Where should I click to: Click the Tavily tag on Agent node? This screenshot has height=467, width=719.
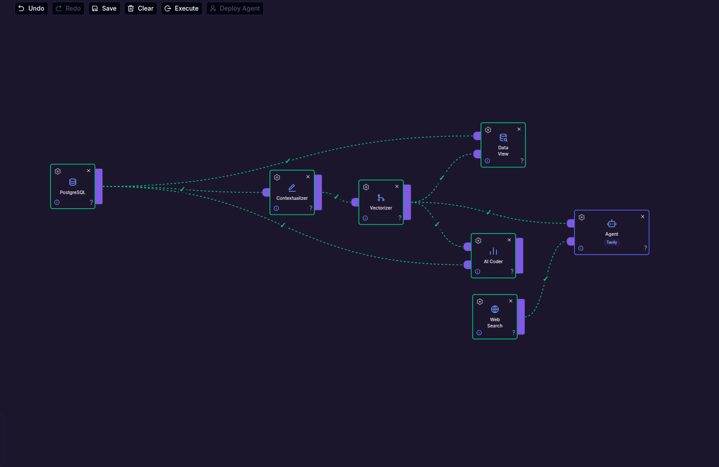click(612, 242)
